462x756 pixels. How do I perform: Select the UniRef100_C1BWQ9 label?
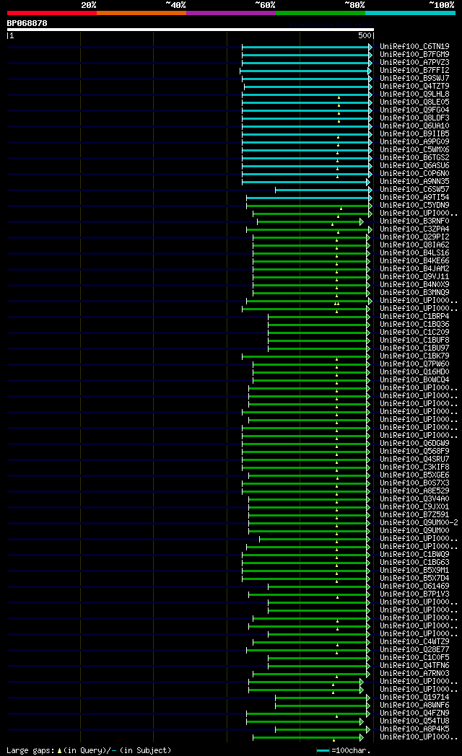[x=414, y=555]
